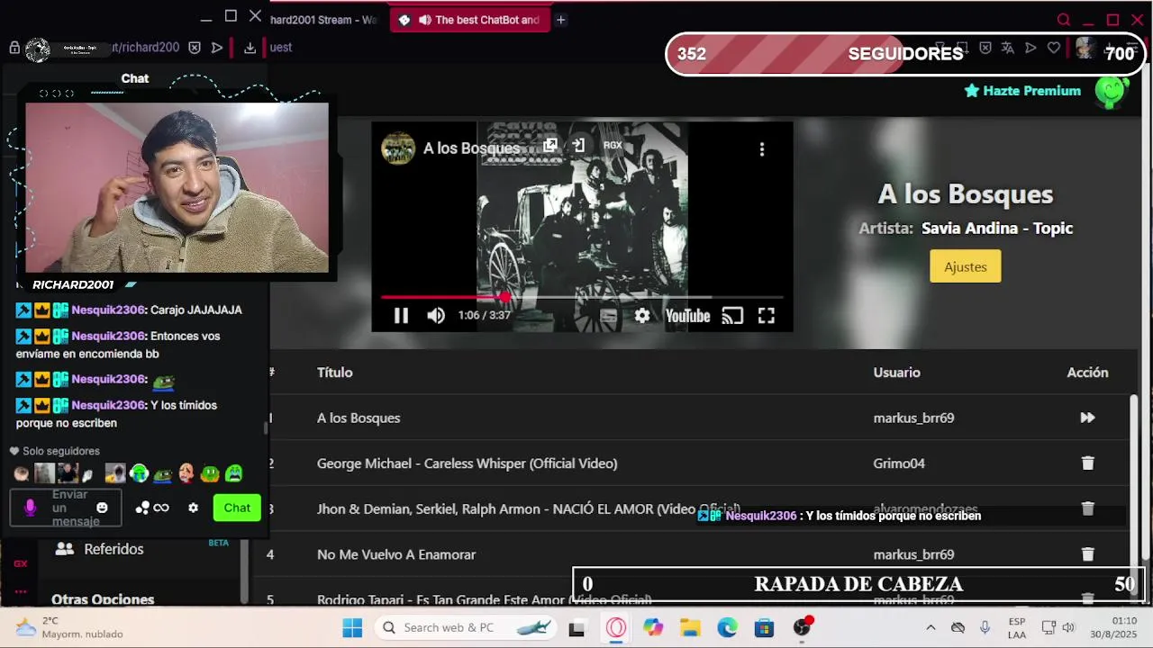The image size is (1153, 648).
Task: Click the shield icon in the address bar
Action: tap(195, 48)
